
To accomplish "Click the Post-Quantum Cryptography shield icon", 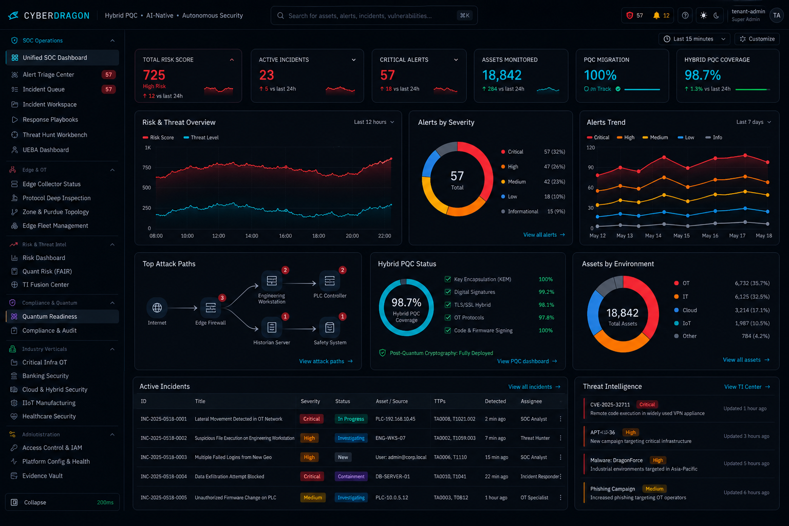I will [382, 353].
